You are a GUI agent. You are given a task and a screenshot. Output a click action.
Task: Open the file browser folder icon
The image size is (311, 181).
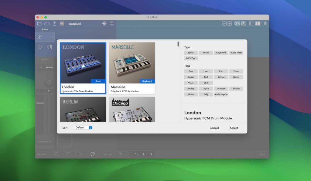[39, 23]
